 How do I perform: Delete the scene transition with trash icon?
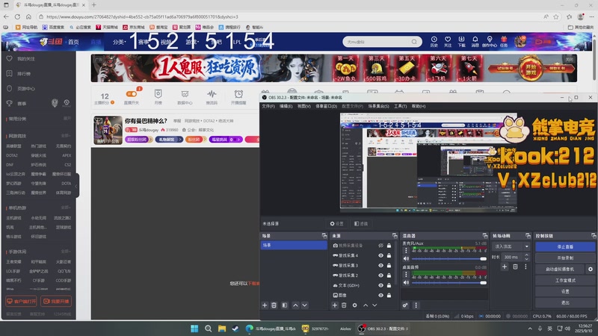coord(515,267)
